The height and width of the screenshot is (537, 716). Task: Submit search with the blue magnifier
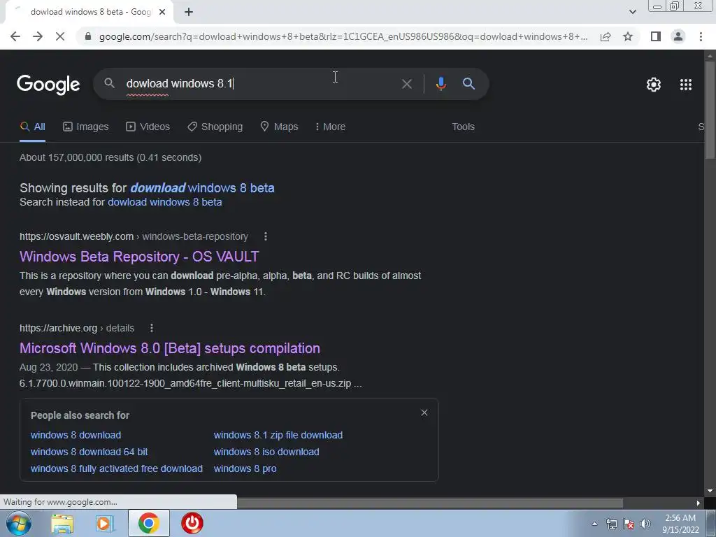click(x=468, y=84)
